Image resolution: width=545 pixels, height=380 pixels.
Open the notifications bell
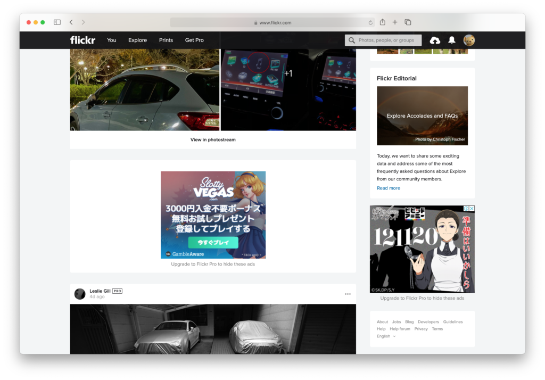[x=451, y=40]
